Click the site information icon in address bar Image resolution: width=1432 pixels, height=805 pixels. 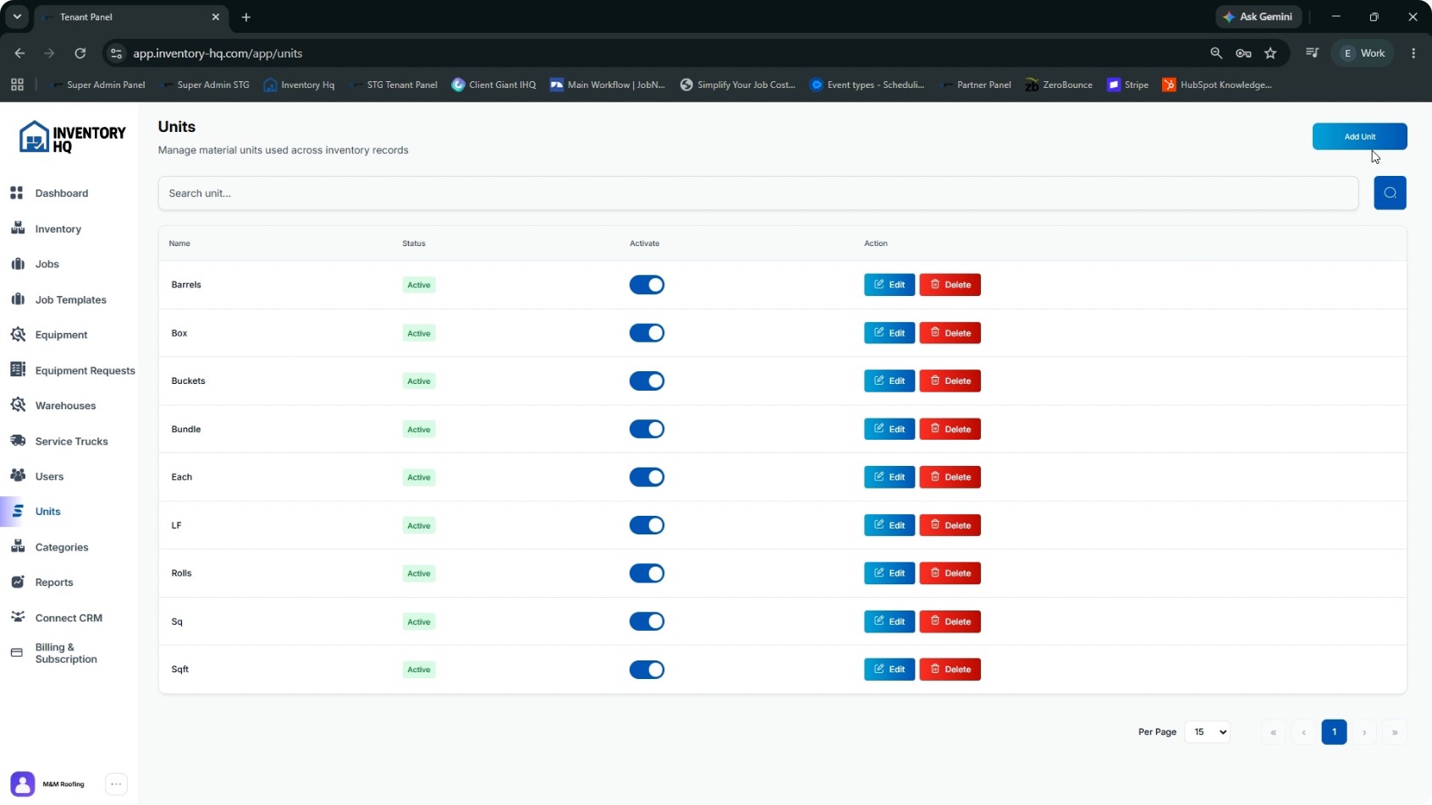point(117,53)
